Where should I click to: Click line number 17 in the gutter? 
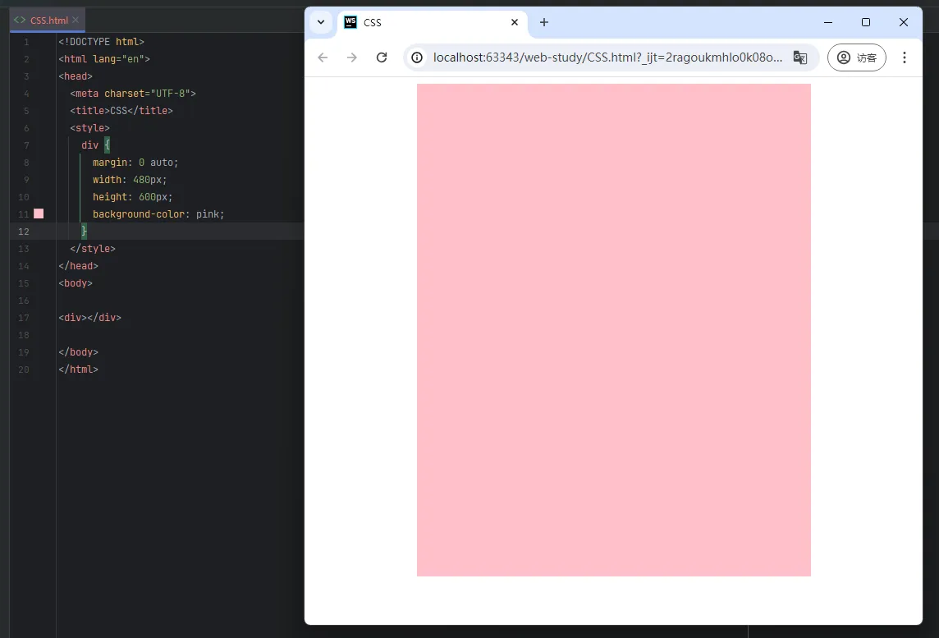[23, 318]
